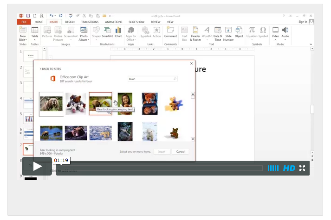Click BACK TO SITES link

pyautogui.click(x=51, y=69)
